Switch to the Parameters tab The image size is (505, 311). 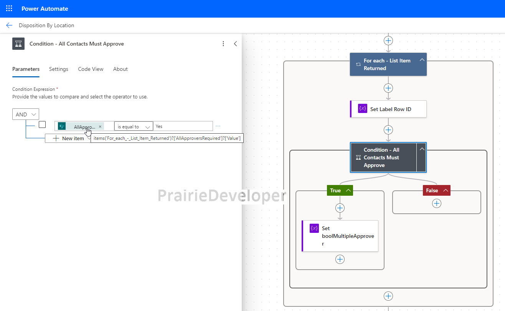26,69
